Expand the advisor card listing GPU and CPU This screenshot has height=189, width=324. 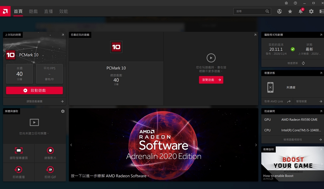[x=321, y=111]
